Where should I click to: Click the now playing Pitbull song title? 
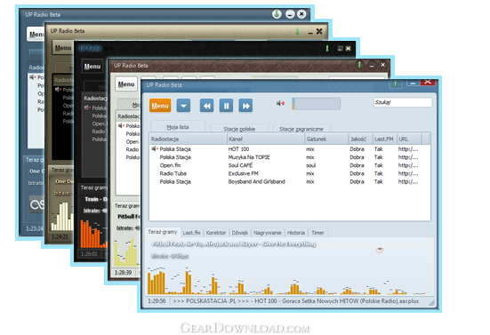tap(234, 244)
